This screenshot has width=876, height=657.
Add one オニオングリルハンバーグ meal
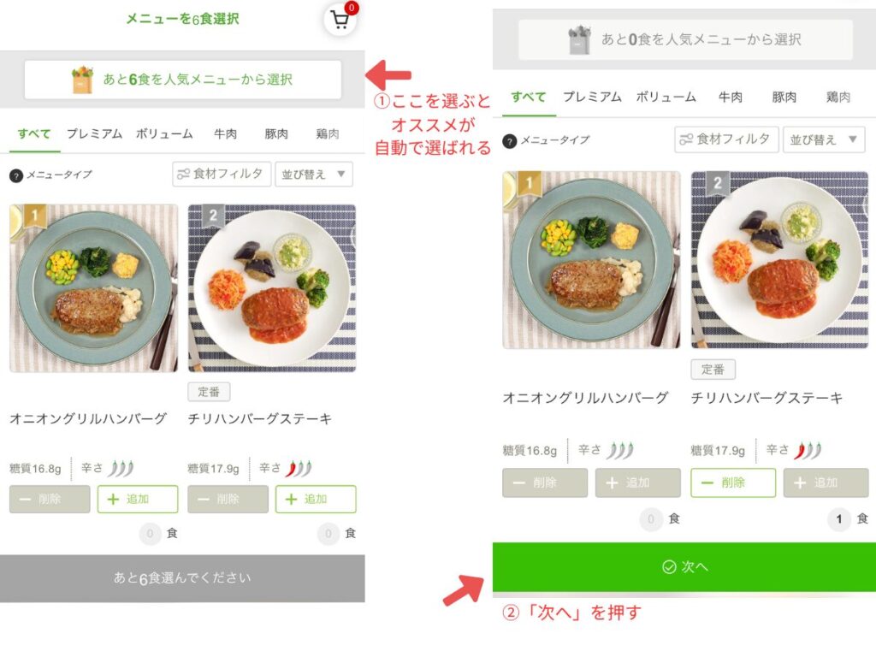click(138, 499)
